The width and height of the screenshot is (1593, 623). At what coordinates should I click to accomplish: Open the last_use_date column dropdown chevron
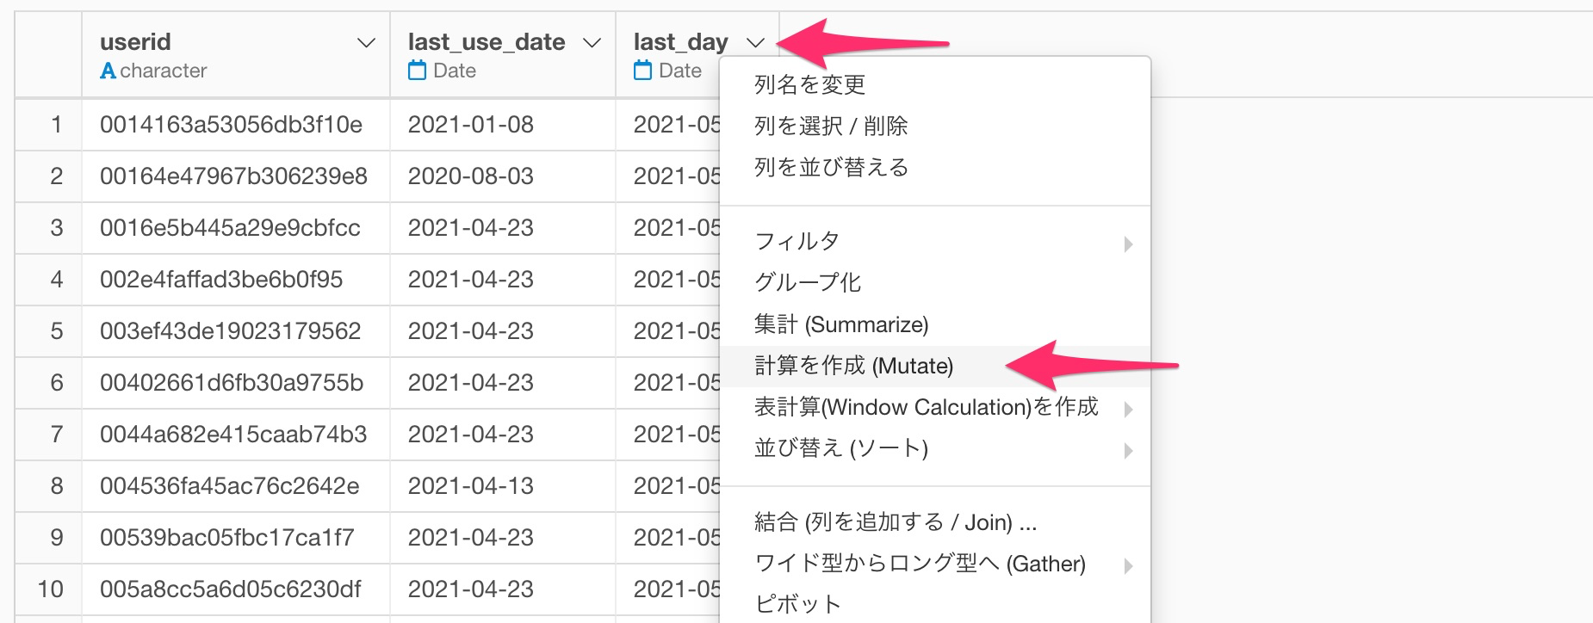pyautogui.click(x=592, y=43)
